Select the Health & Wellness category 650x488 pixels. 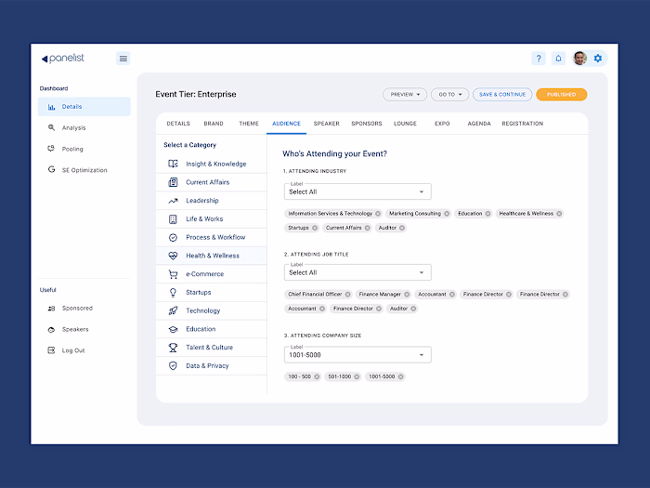pos(212,256)
